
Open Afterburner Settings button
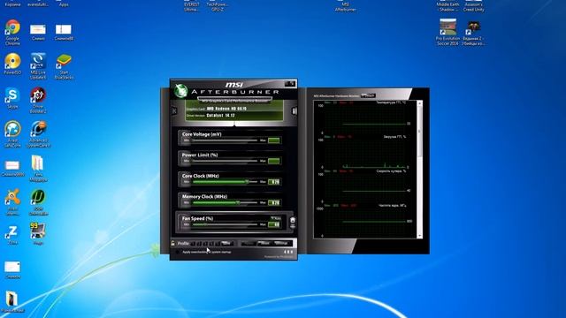tap(281, 244)
